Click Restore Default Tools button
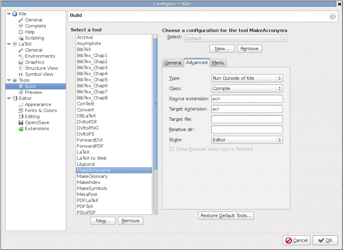Viewport: 343px width, 250px height. pos(226,215)
